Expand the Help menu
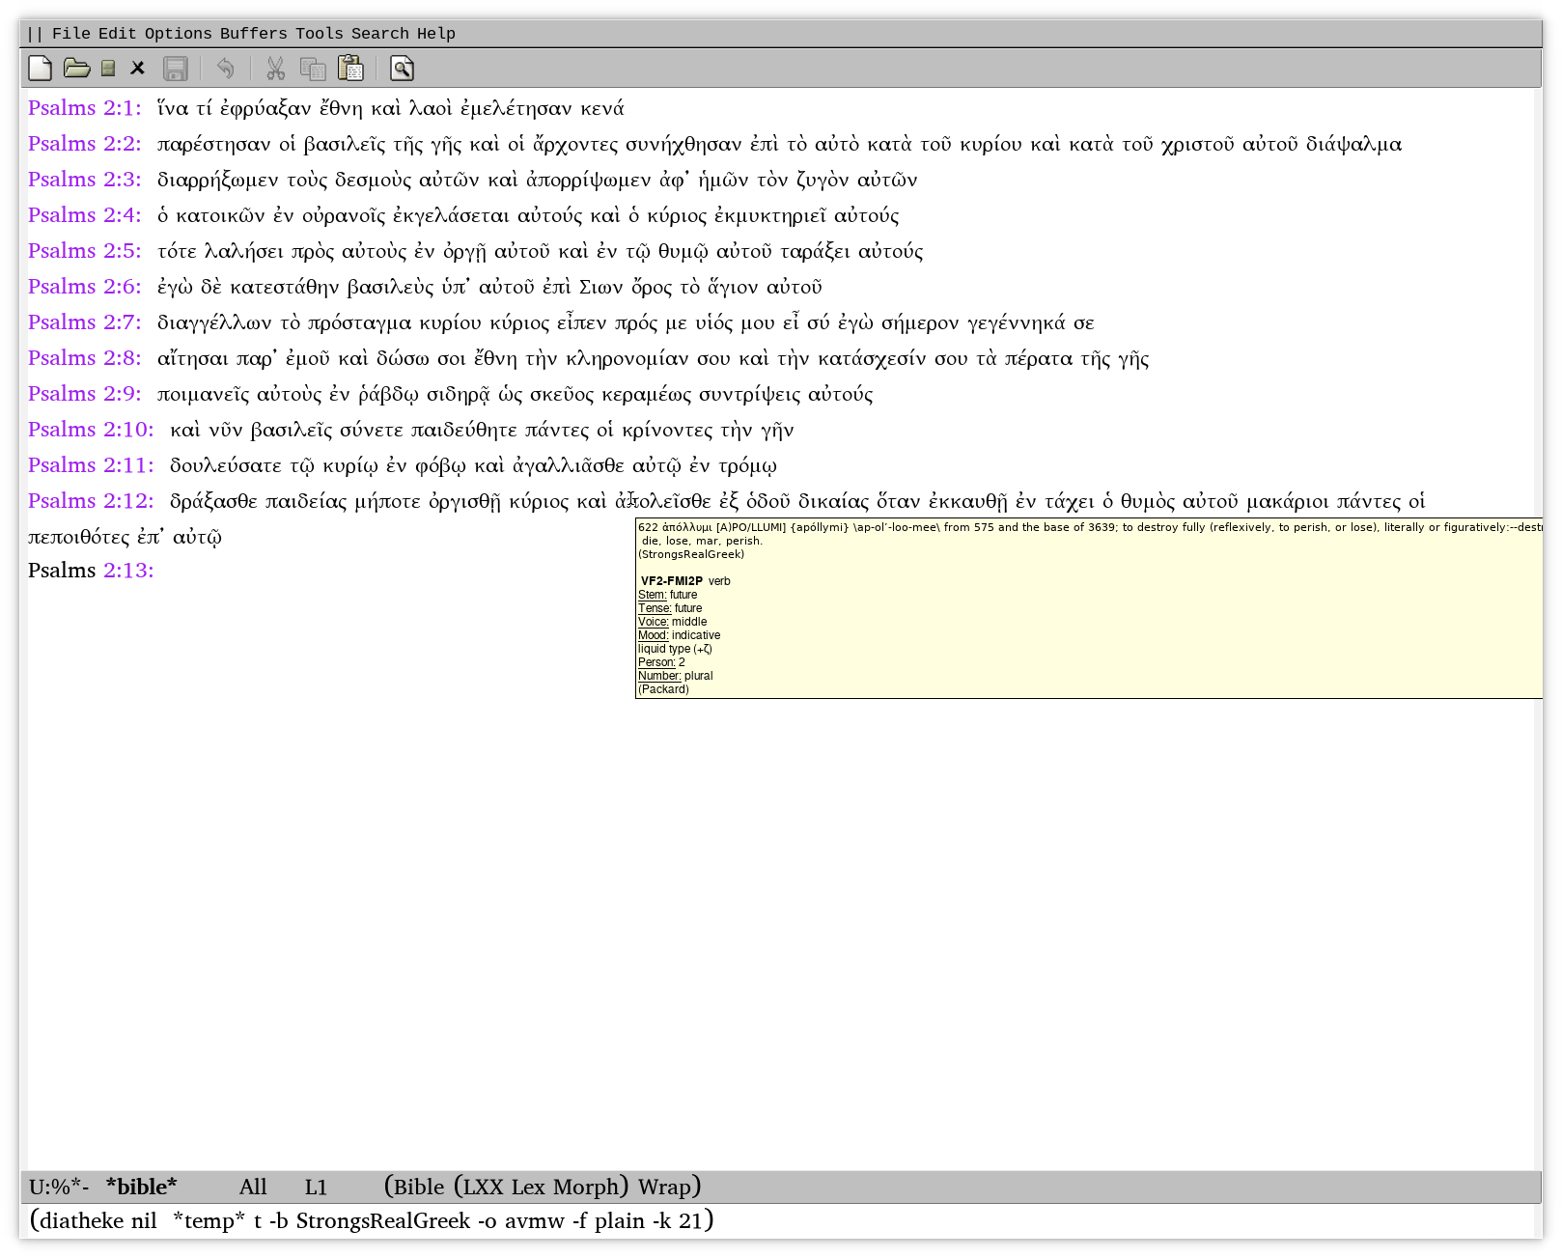This screenshot has width=1562, height=1258. [435, 34]
